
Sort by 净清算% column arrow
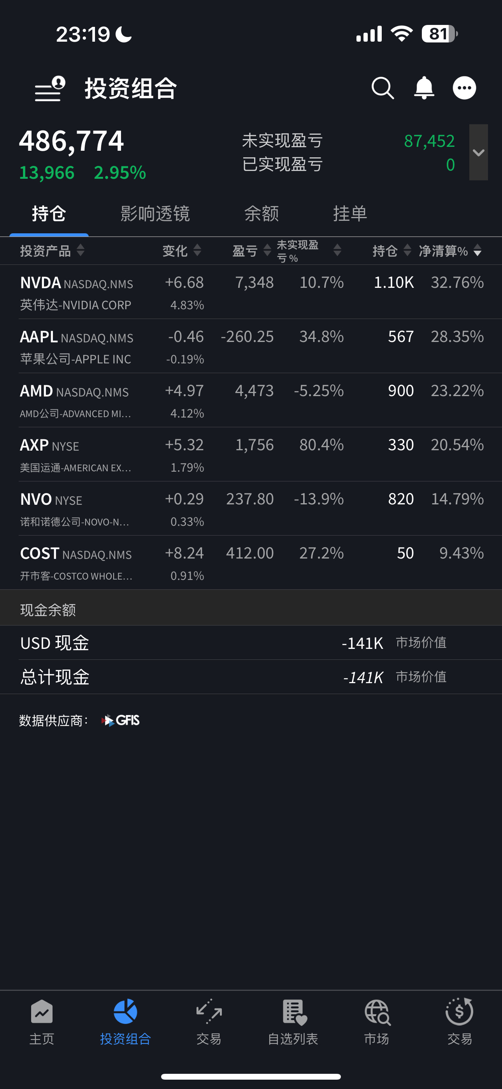477,250
